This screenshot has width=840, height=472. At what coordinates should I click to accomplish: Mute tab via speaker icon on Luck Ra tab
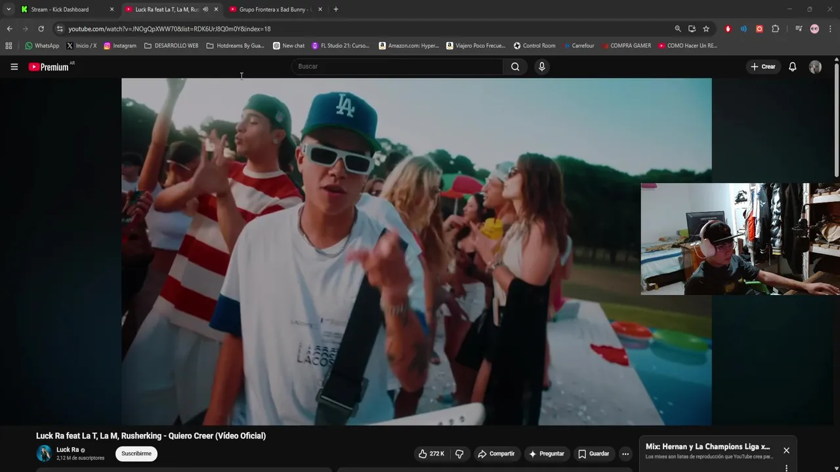pyautogui.click(x=205, y=9)
